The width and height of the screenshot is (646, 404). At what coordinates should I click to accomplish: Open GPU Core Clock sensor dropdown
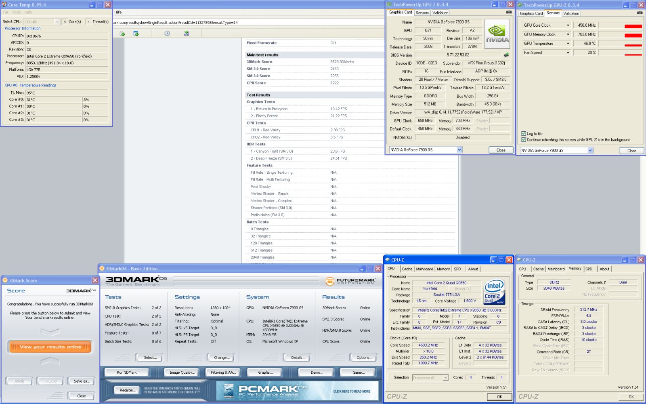coord(568,25)
